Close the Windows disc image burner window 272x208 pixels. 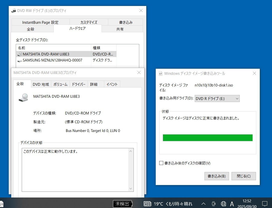[x=254, y=73]
